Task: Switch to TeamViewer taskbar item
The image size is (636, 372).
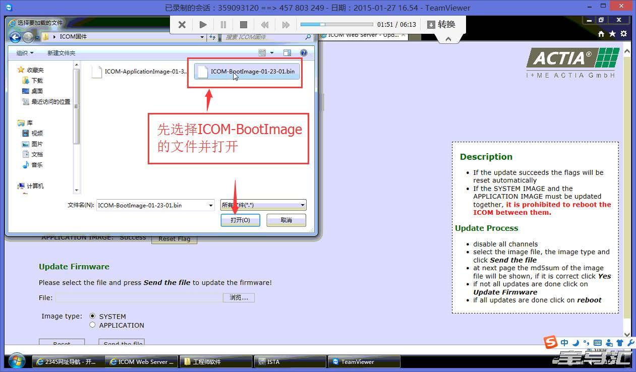Action: click(364, 361)
